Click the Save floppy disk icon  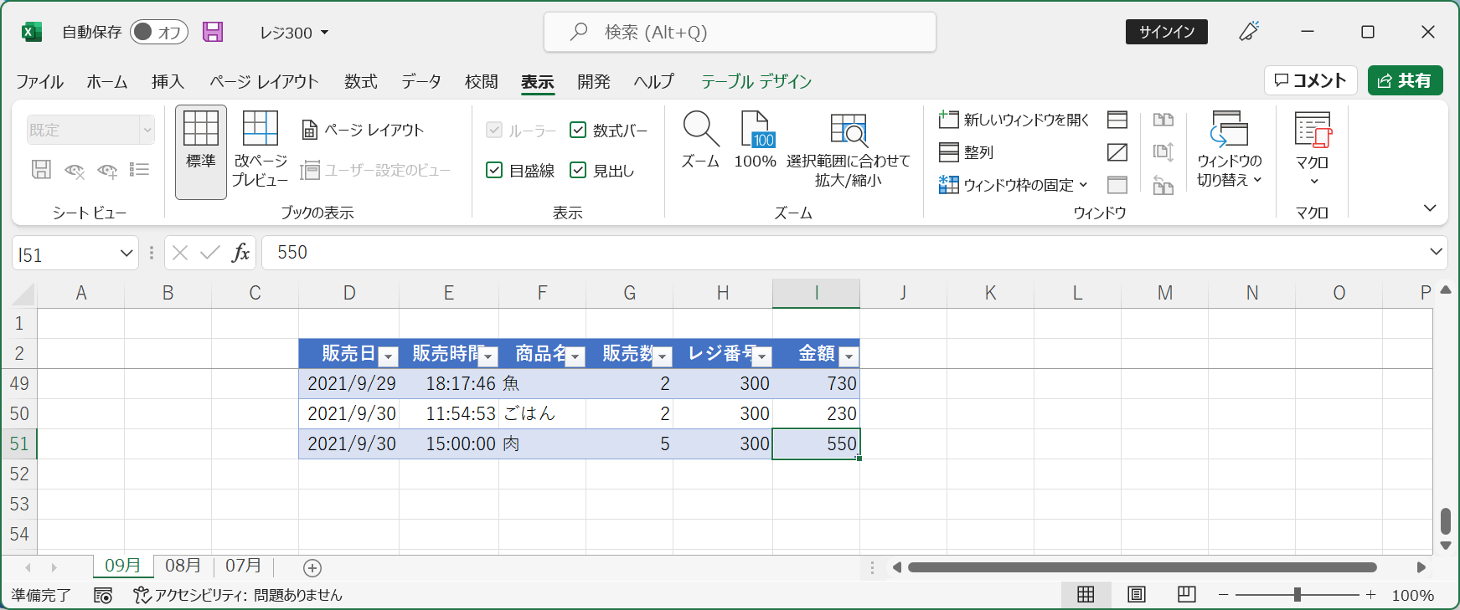(214, 32)
